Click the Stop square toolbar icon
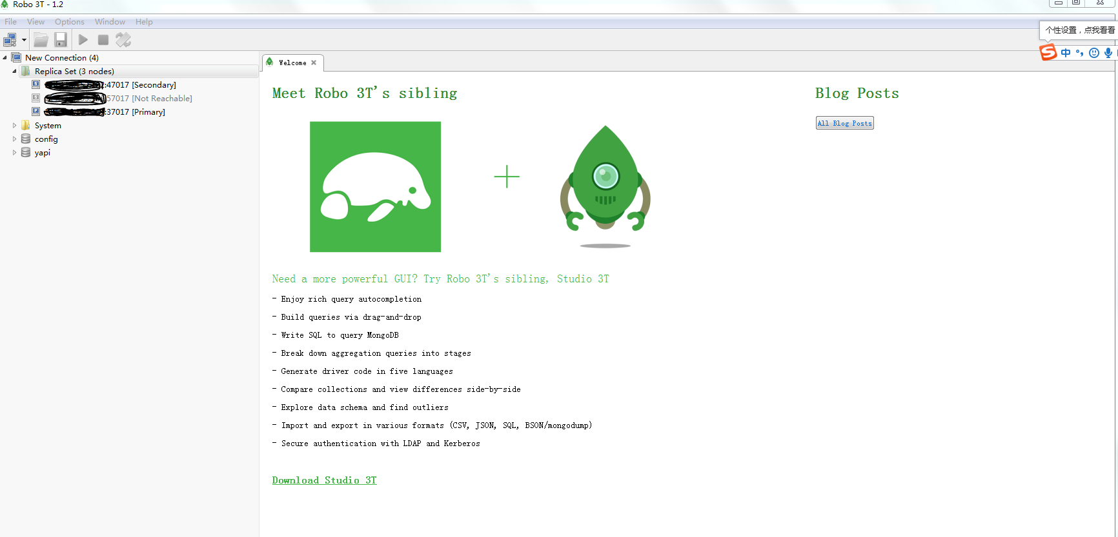The image size is (1118, 537). pos(103,40)
